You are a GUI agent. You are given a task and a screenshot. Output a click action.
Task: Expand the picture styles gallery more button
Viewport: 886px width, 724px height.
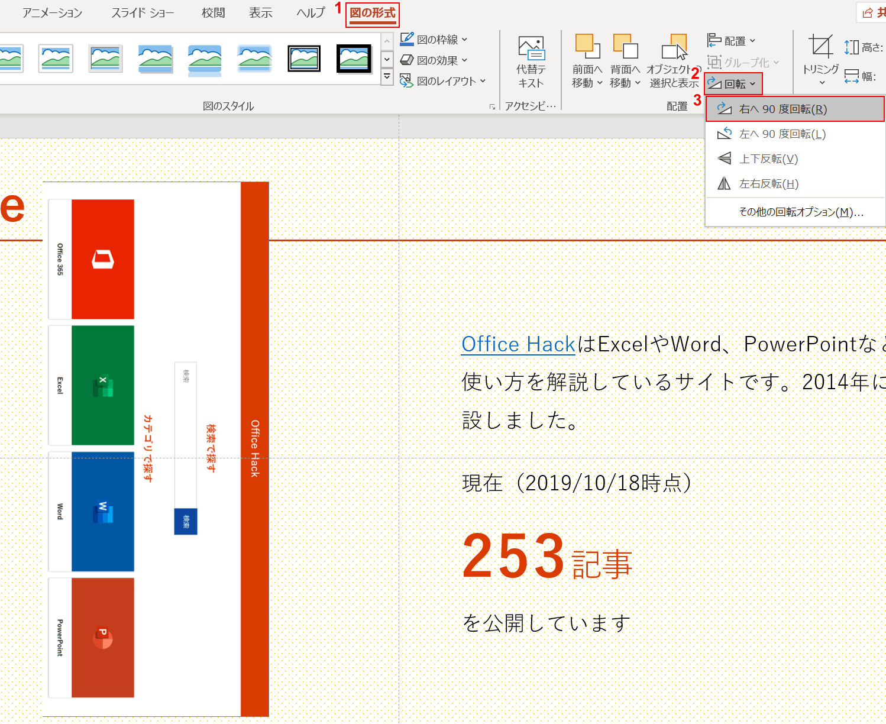point(387,77)
